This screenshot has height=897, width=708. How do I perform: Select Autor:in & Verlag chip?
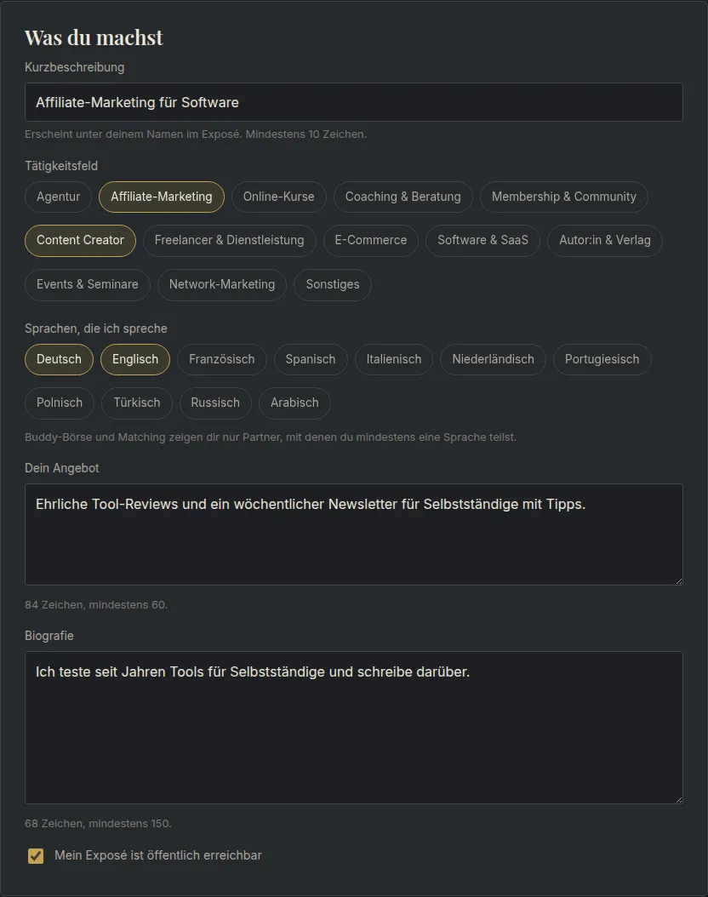604,240
